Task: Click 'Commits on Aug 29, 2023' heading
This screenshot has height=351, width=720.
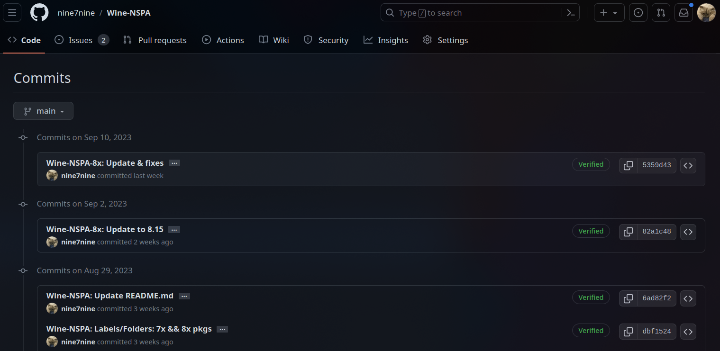Action: [84, 270]
